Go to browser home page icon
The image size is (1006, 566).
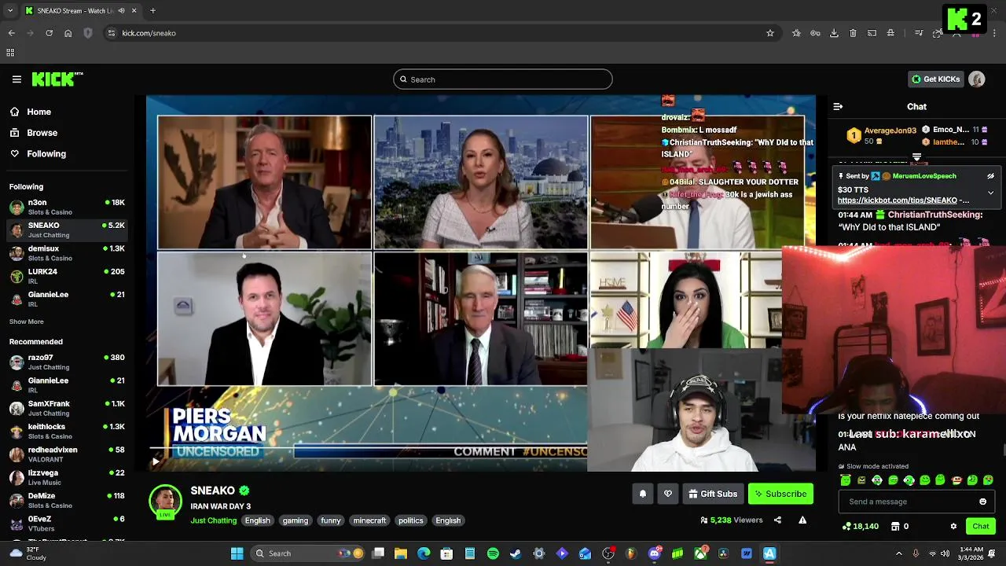[x=68, y=33]
